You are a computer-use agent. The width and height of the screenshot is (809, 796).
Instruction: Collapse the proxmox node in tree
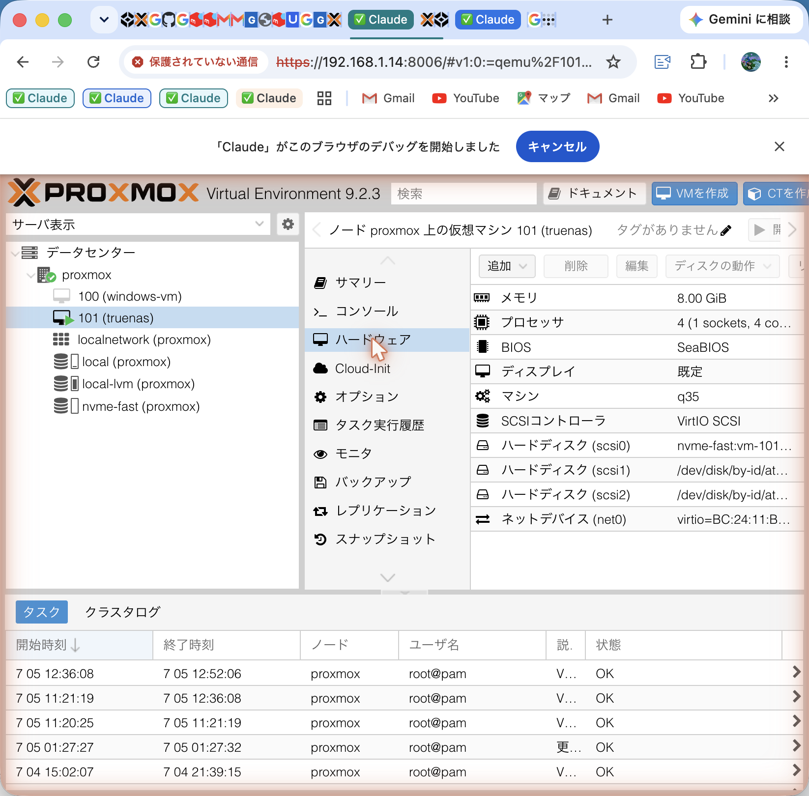pyautogui.click(x=30, y=275)
